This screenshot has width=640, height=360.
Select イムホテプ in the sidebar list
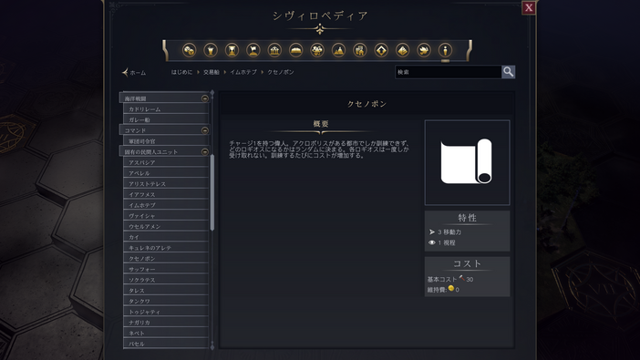(166, 205)
